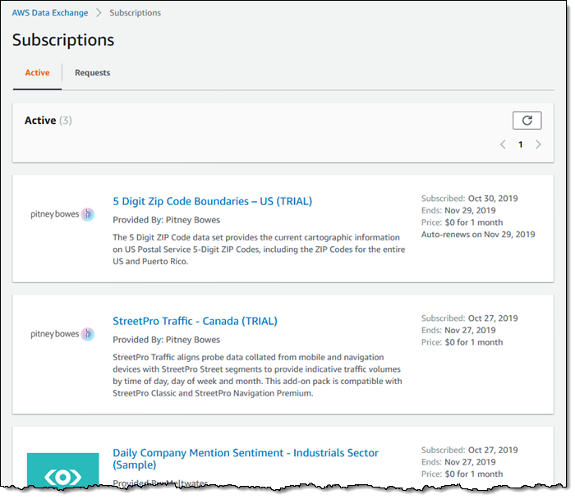Click the refresh subscriptions icon button
The height and width of the screenshot is (499, 575).
coord(527,121)
